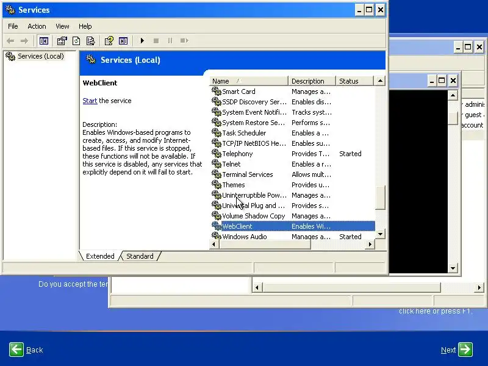Sort by the Name column header
488x366 pixels.
(x=249, y=81)
